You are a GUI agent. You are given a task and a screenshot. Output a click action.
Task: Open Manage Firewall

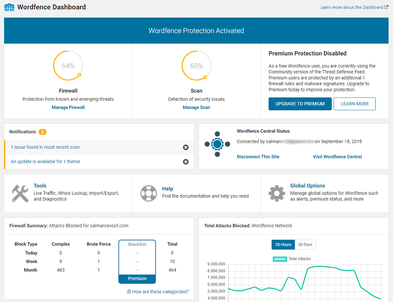68,107
